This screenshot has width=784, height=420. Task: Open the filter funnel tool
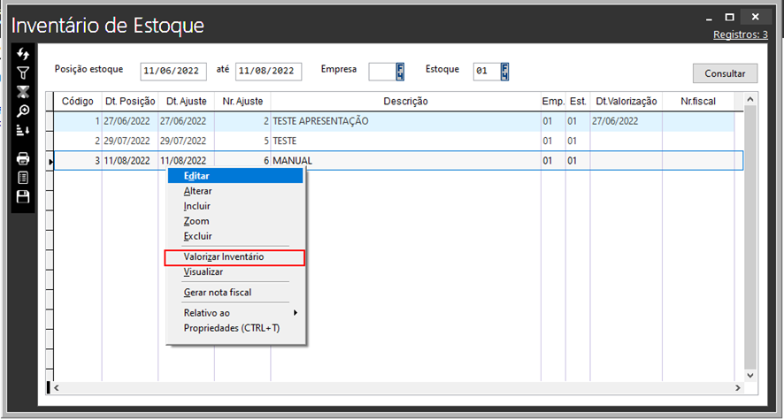[x=23, y=73]
